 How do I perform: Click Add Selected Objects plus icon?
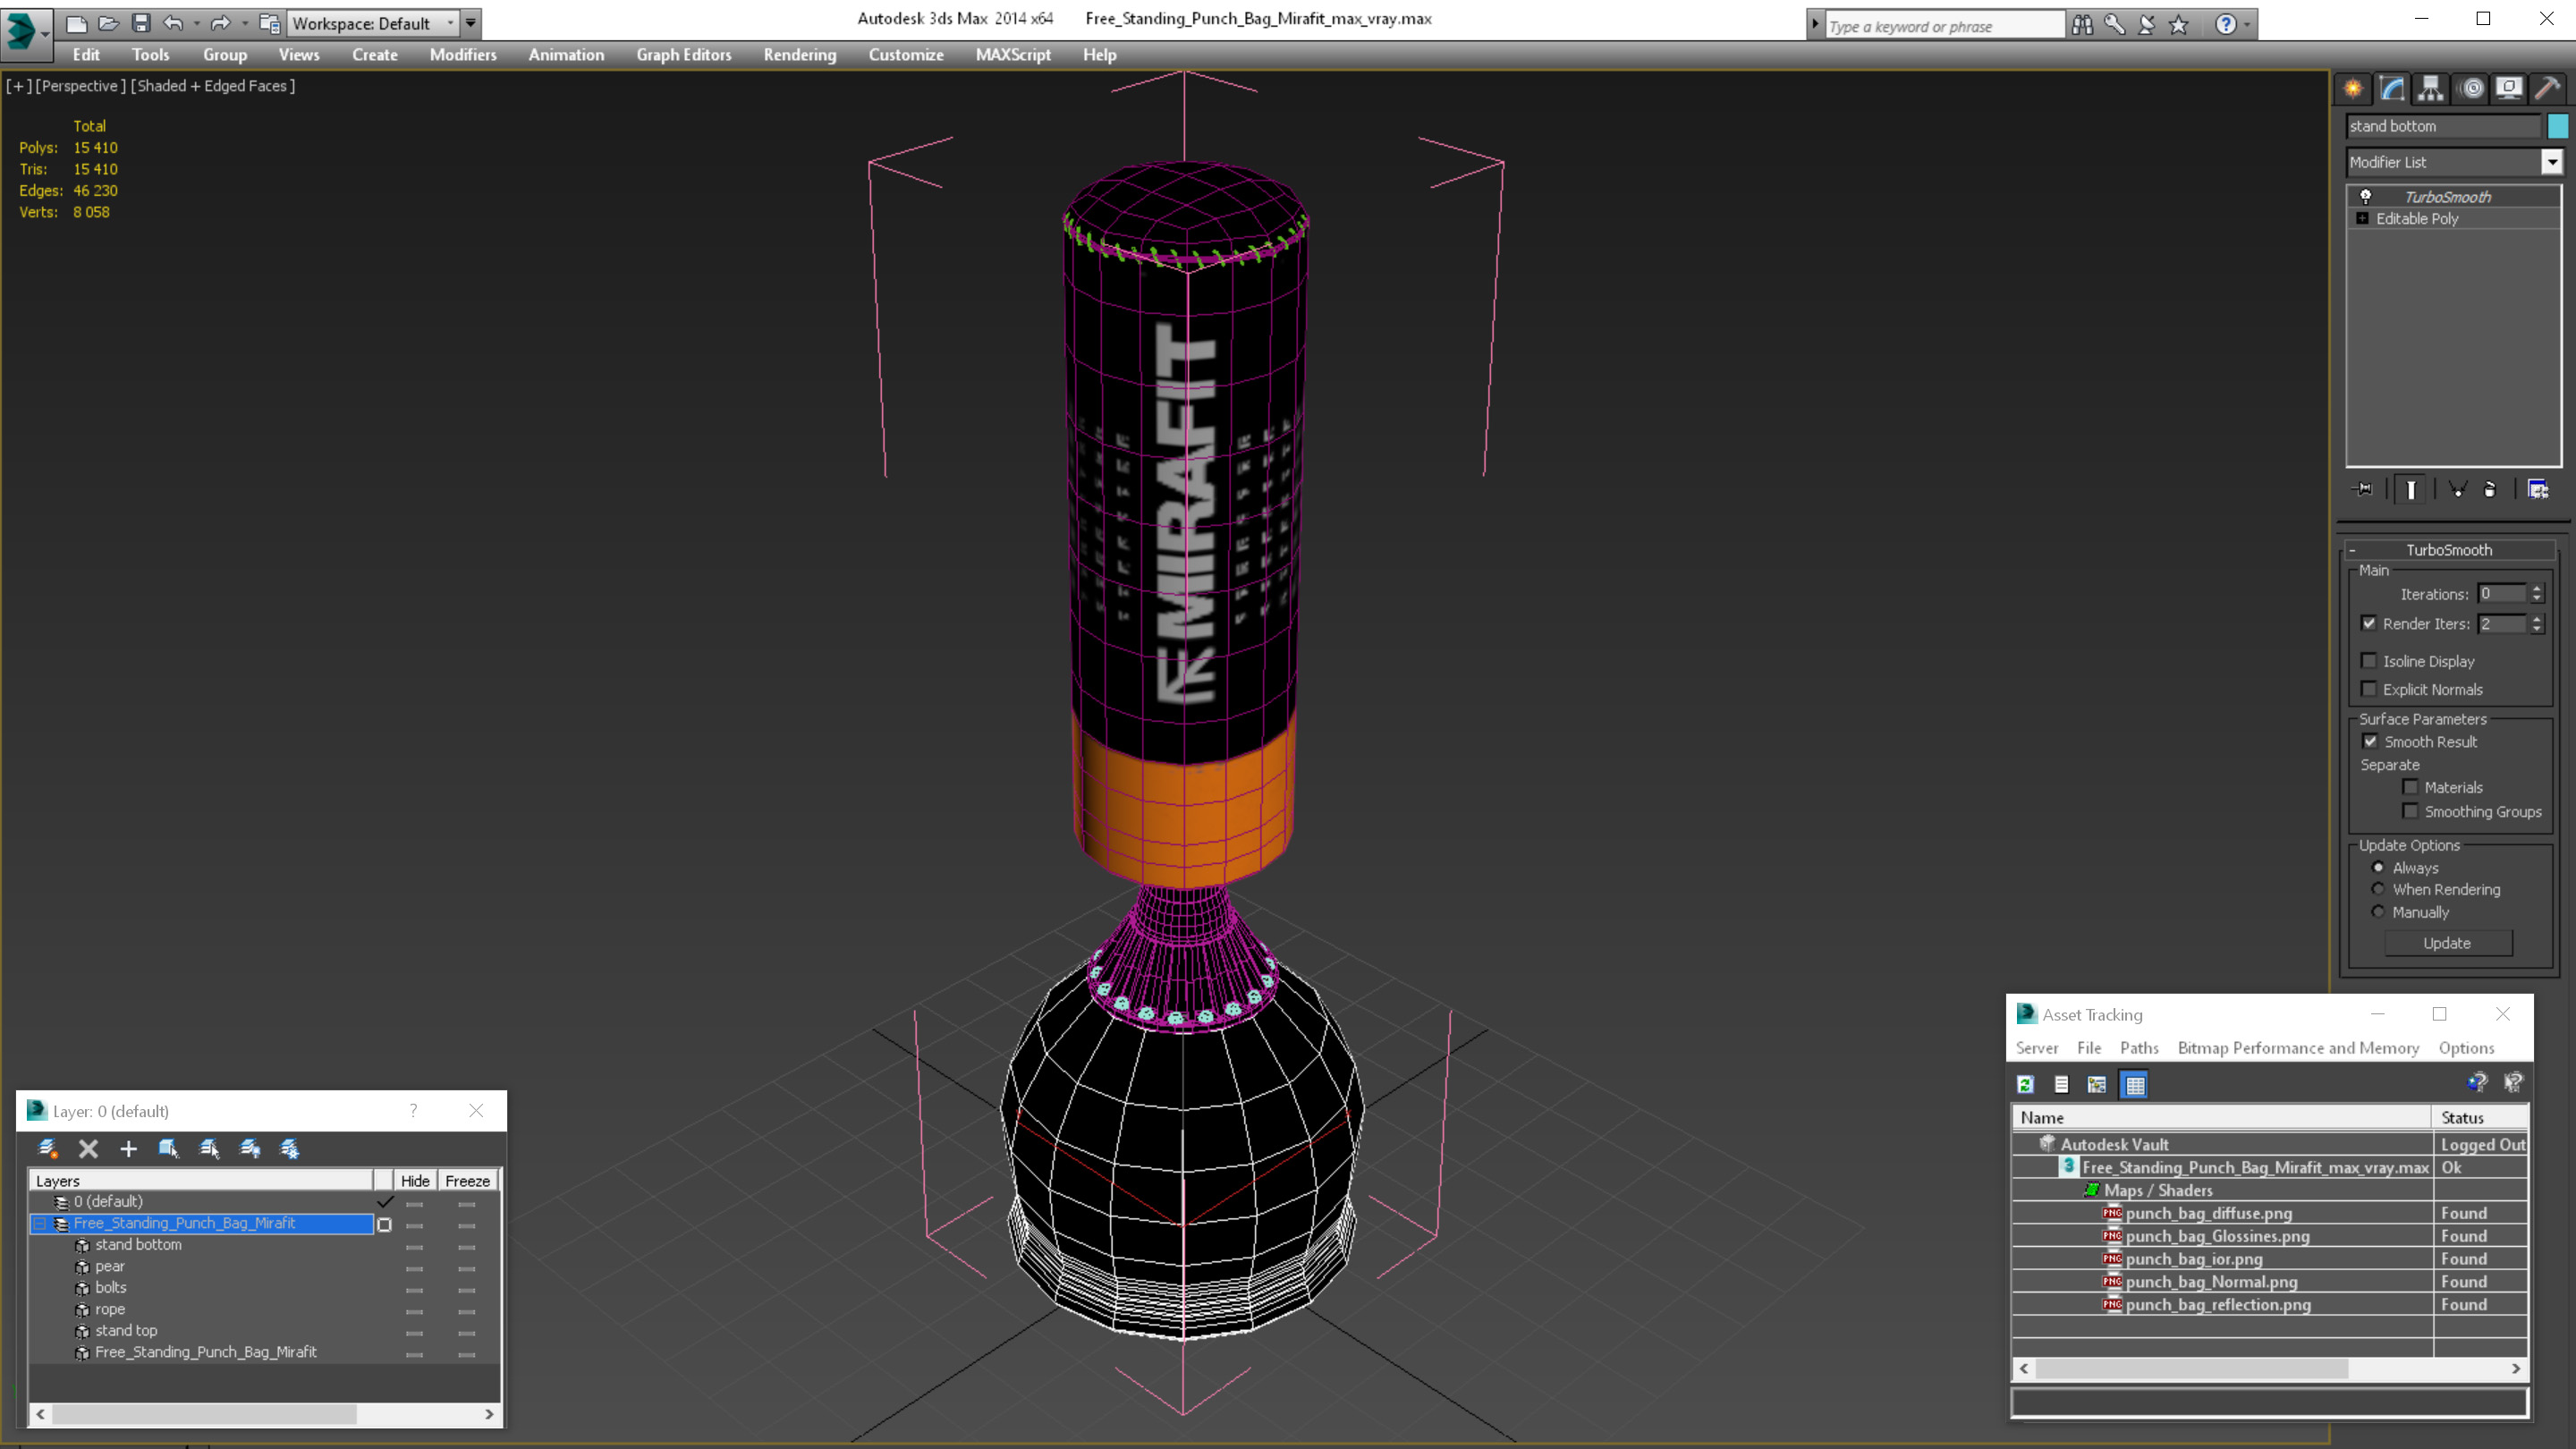point(128,1148)
